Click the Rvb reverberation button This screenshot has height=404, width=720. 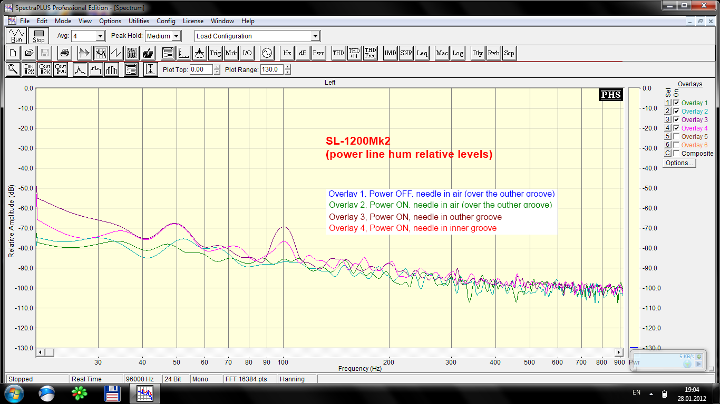493,53
